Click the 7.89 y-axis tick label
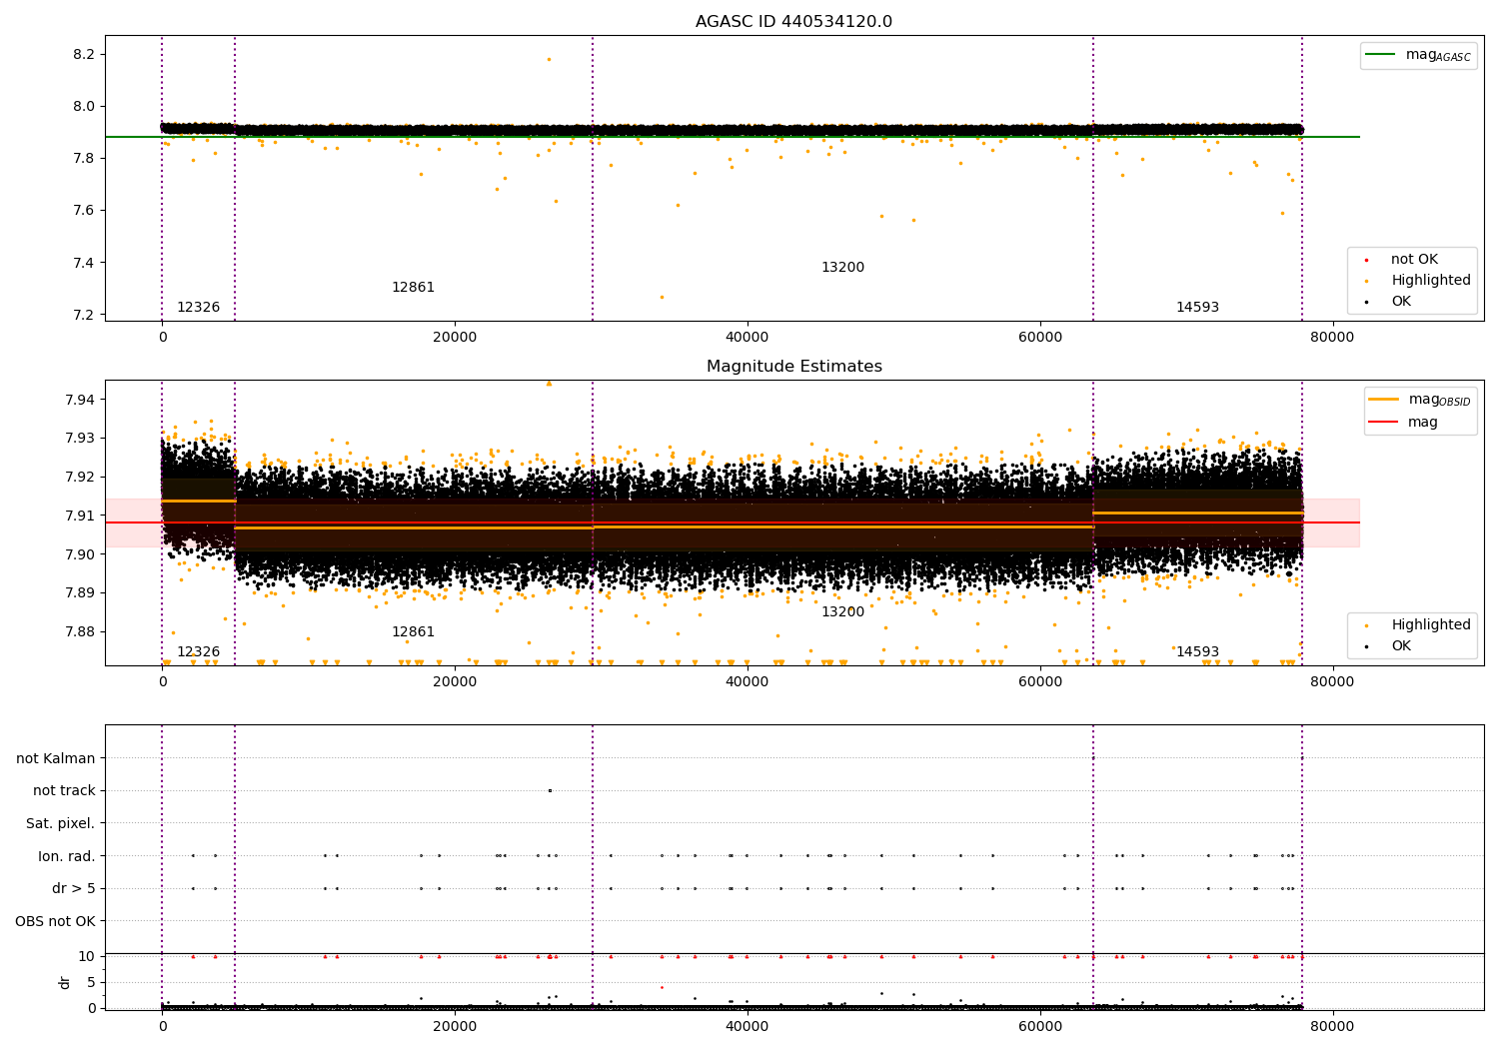The width and height of the screenshot is (1499, 1049). 80,593
